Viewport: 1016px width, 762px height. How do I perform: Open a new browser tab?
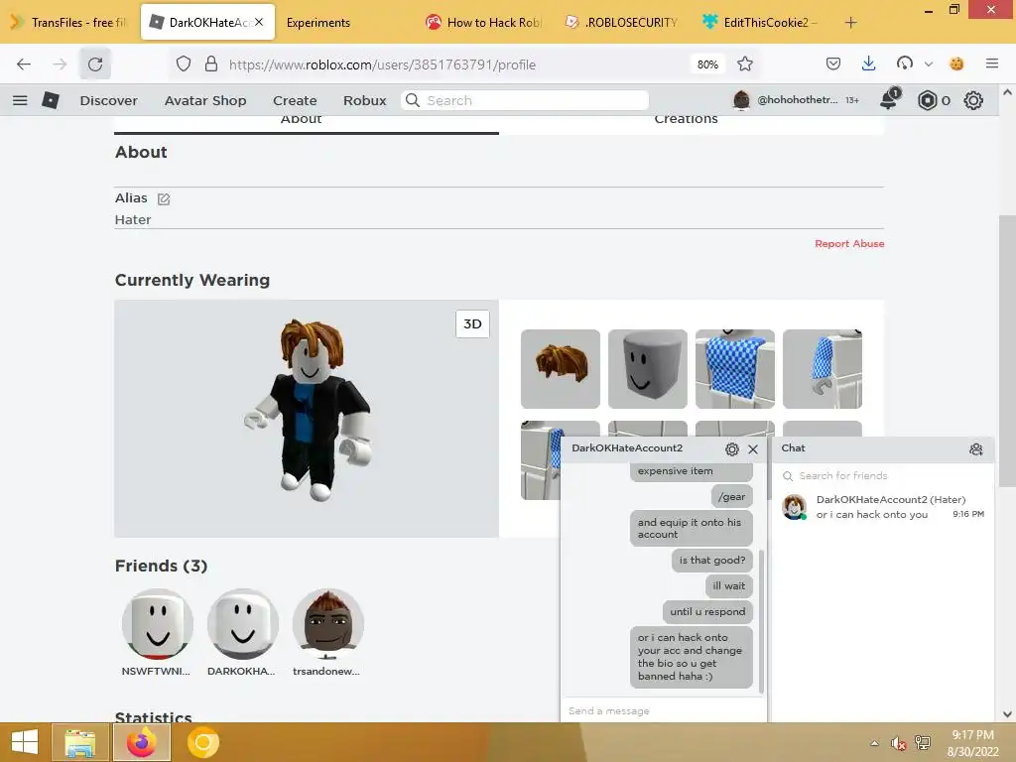850,23
